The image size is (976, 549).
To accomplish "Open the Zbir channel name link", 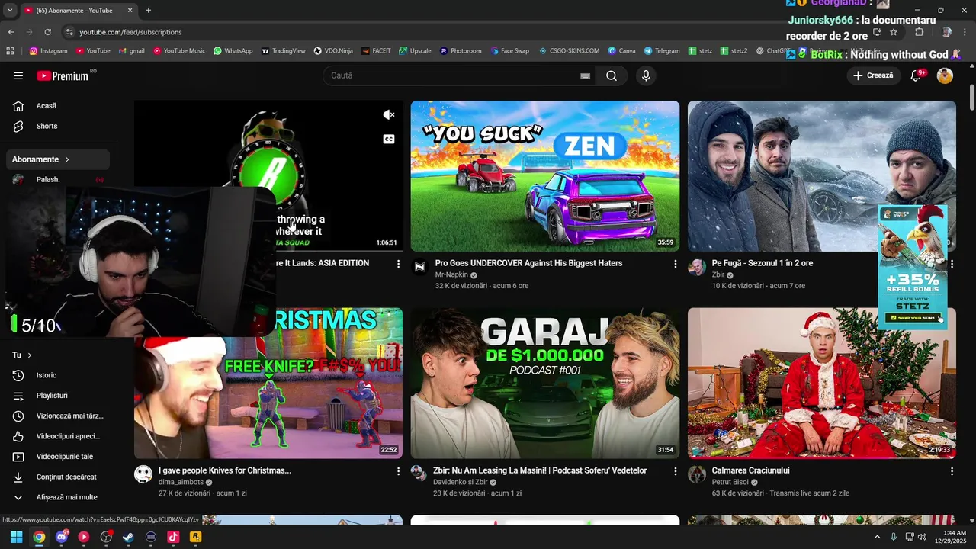I will [718, 274].
